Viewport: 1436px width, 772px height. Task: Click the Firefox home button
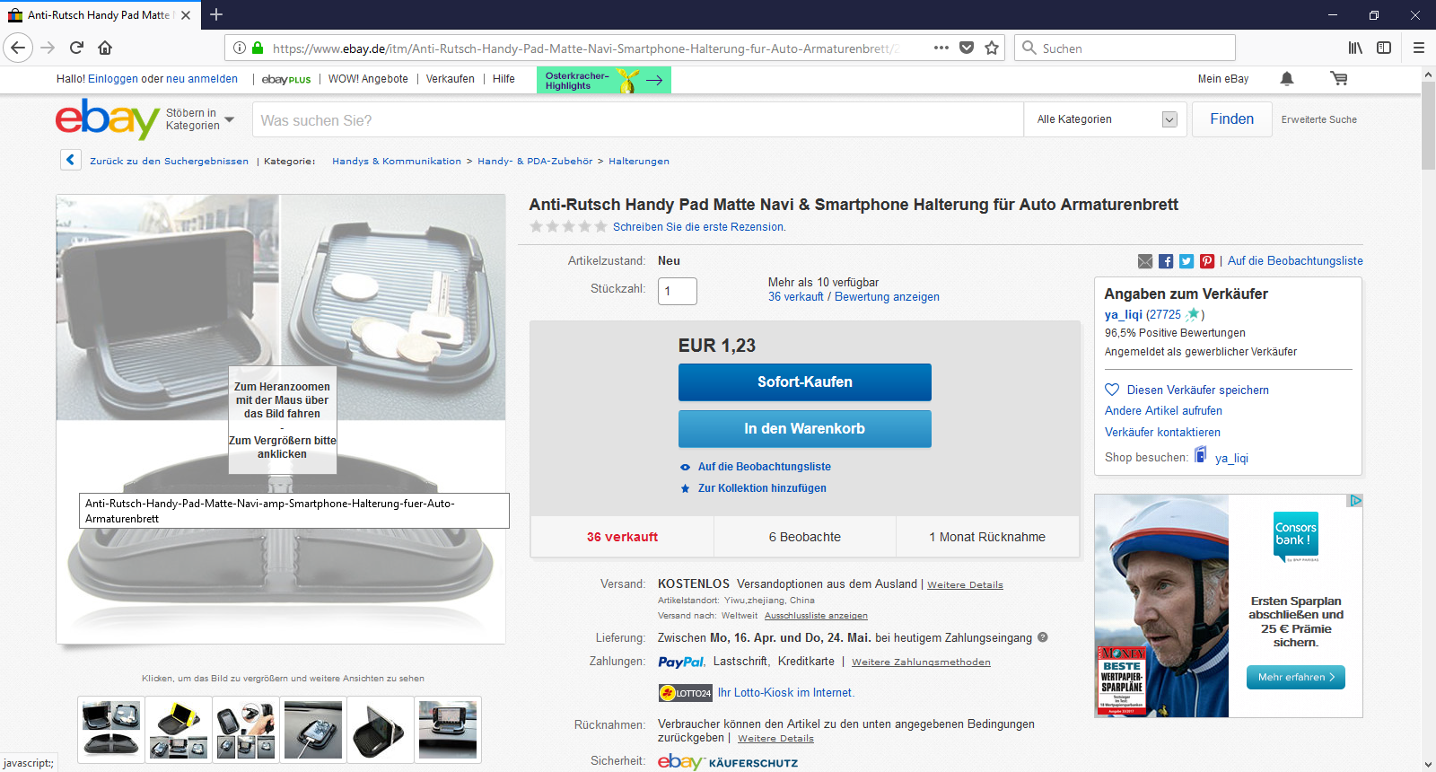[105, 48]
